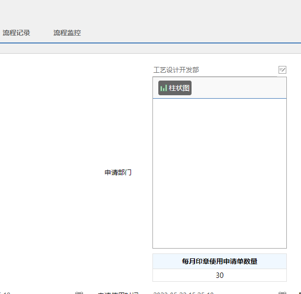The height and width of the screenshot is (294, 301).
Task: Click the 每月印章使用申请单数量 header
Action: point(219,261)
